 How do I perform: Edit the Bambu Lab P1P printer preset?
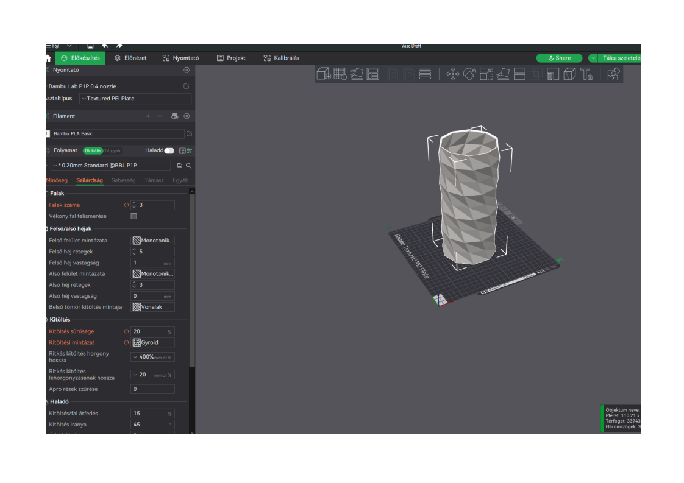click(x=187, y=86)
